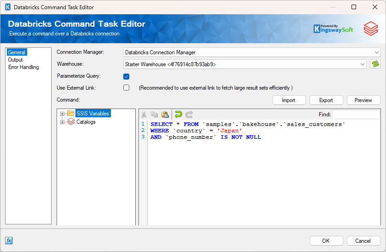386x252 pixels.
Task: Click the Import button
Action: tap(288, 100)
